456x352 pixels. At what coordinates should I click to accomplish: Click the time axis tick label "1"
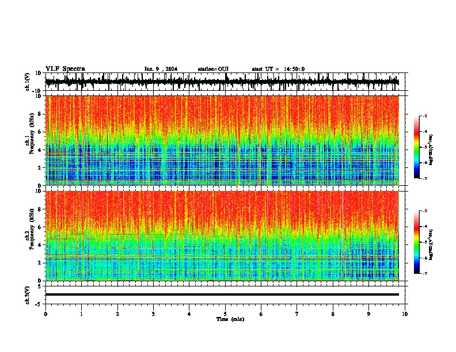81,314
